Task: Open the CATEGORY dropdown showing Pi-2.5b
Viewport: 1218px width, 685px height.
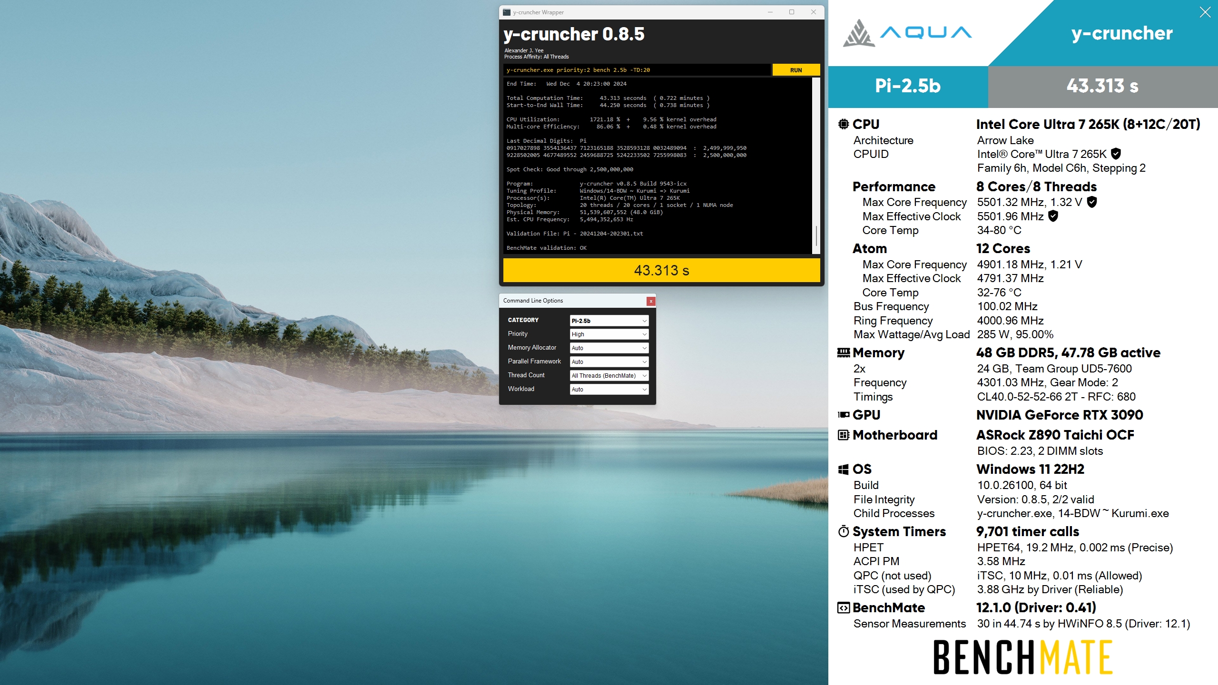Action: pos(609,321)
